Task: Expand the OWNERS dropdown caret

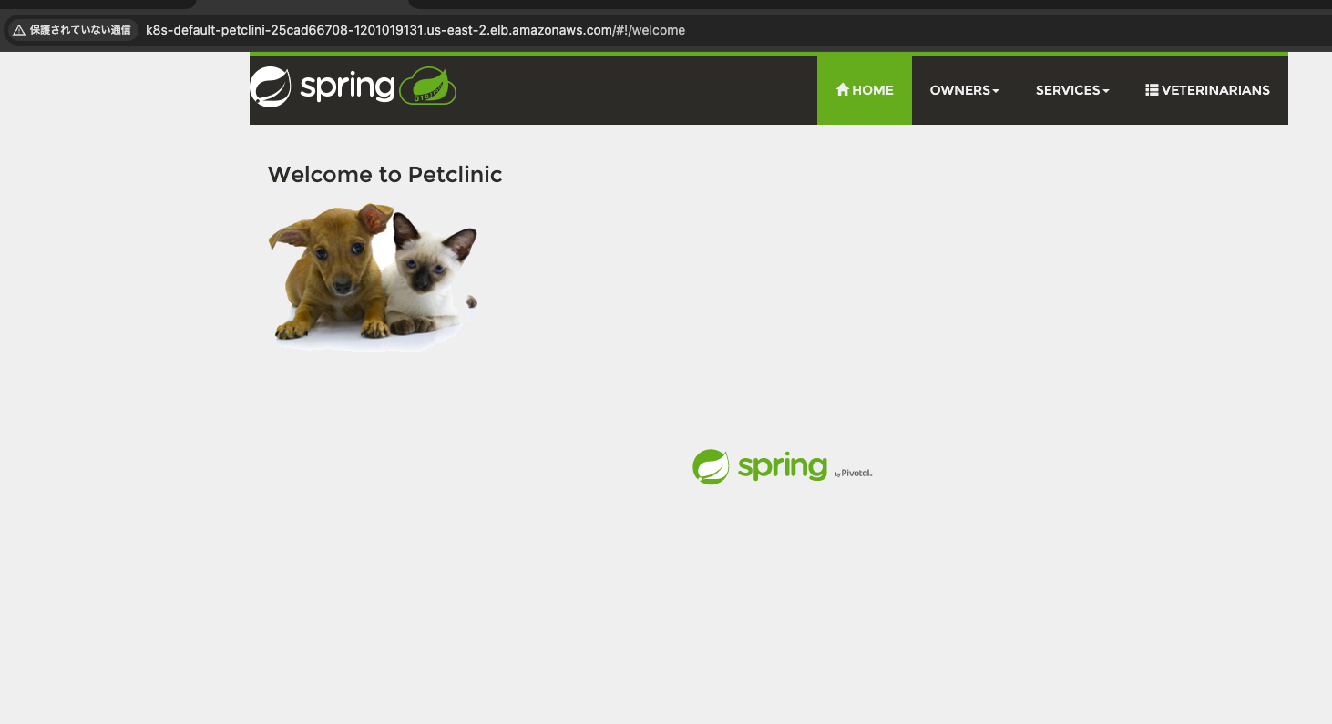Action: point(996,91)
